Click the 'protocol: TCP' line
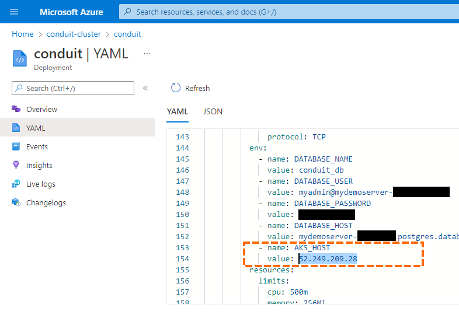Viewport: 459px width, 315px height. [x=297, y=137]
